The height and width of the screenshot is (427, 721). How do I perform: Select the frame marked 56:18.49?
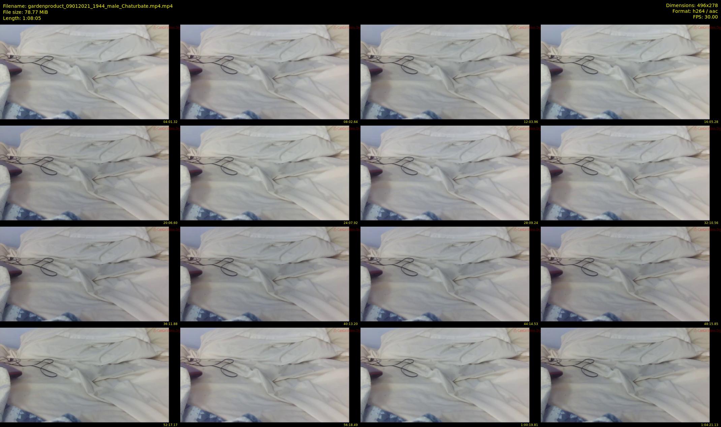coord(264,375)
